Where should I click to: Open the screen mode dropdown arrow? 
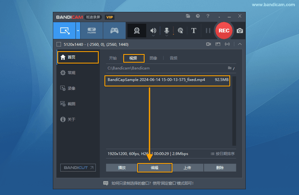click(x=78, y=31)
